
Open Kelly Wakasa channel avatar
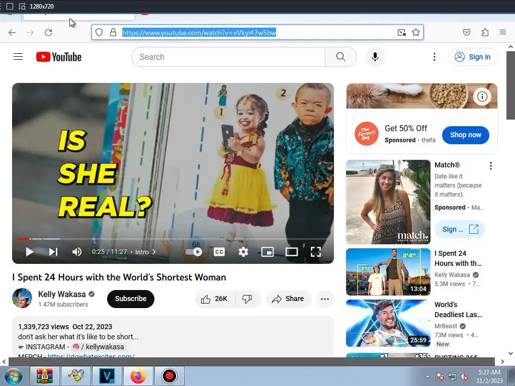pyautogui.click(x=22, y=298)
